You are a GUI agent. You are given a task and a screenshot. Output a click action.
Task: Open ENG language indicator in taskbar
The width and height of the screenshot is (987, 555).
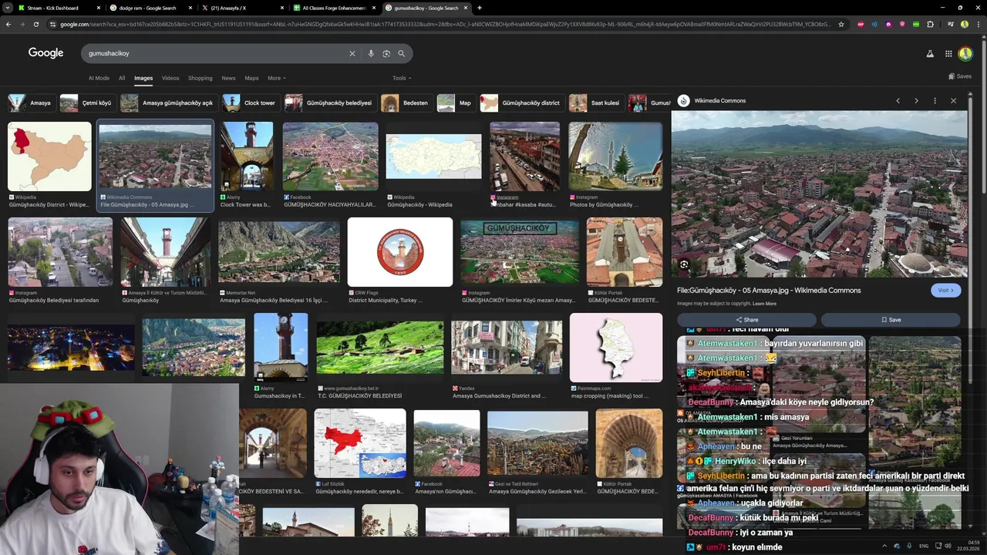coord(923,546)
